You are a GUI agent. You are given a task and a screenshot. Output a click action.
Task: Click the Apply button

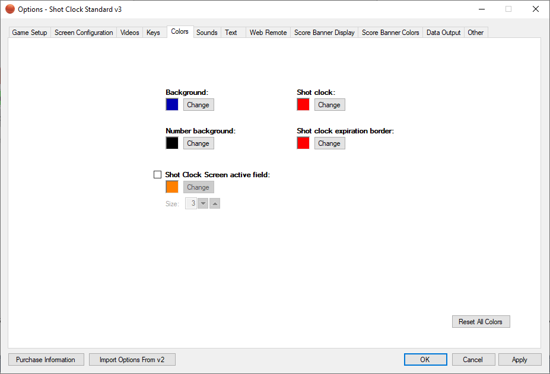click(x=520, y=360)
